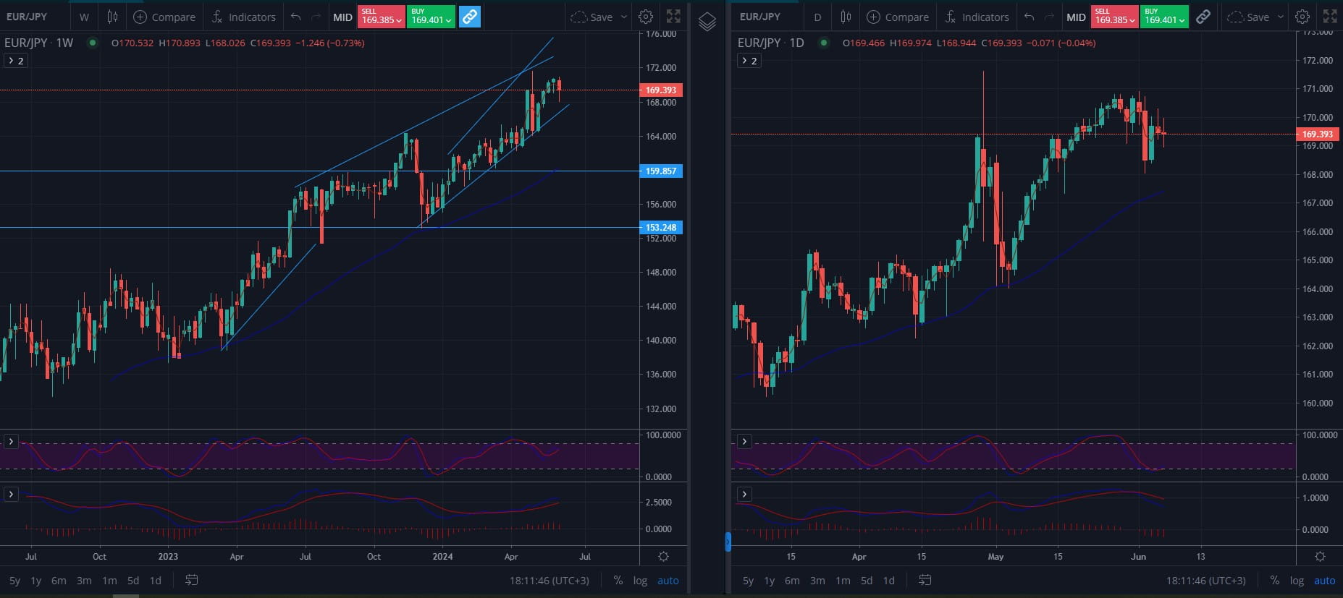1343x598 pixels.
Task: Open BUY 169.401 dropdown in left chart
Action: pyautogui.click(x=431, y=17)
